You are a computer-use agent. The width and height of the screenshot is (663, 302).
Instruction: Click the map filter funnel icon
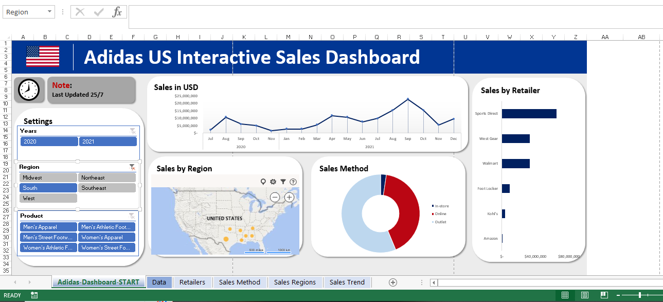pos(283,182)
